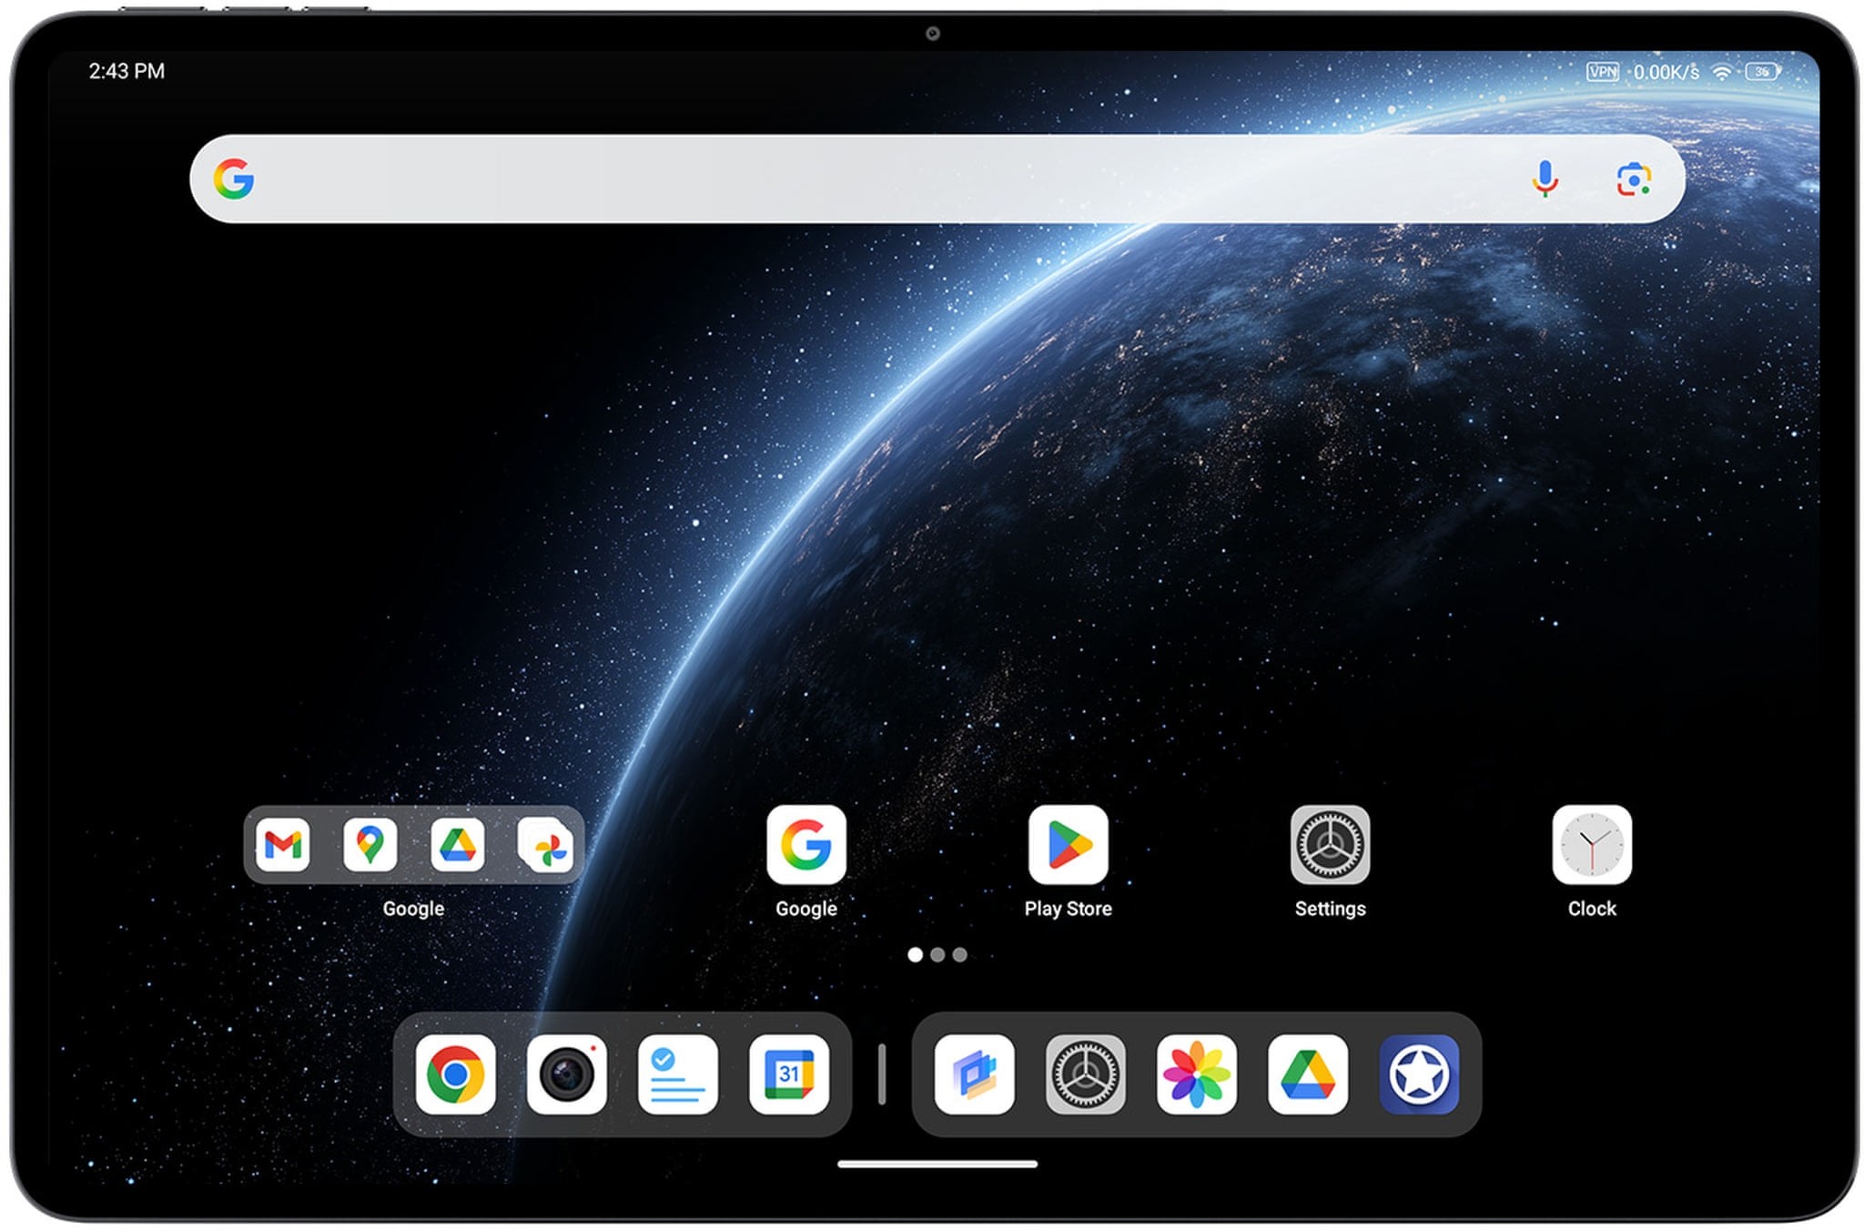The width and height of the screenshot is (1864, 1232).
Task: Open Google Lens camera search icon
Action: 1634,178
